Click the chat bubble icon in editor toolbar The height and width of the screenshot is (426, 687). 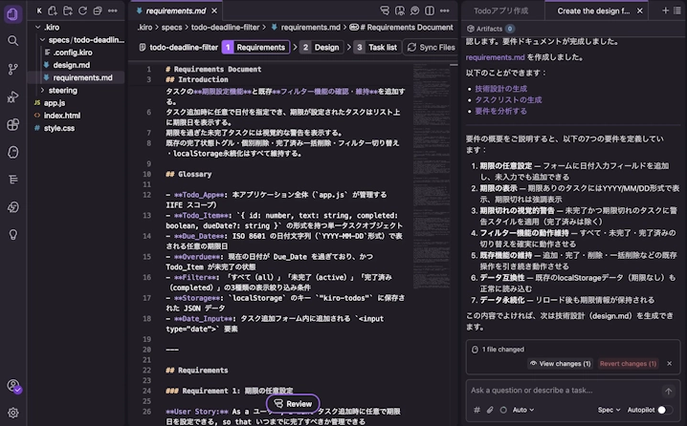[x=414, y=11]
